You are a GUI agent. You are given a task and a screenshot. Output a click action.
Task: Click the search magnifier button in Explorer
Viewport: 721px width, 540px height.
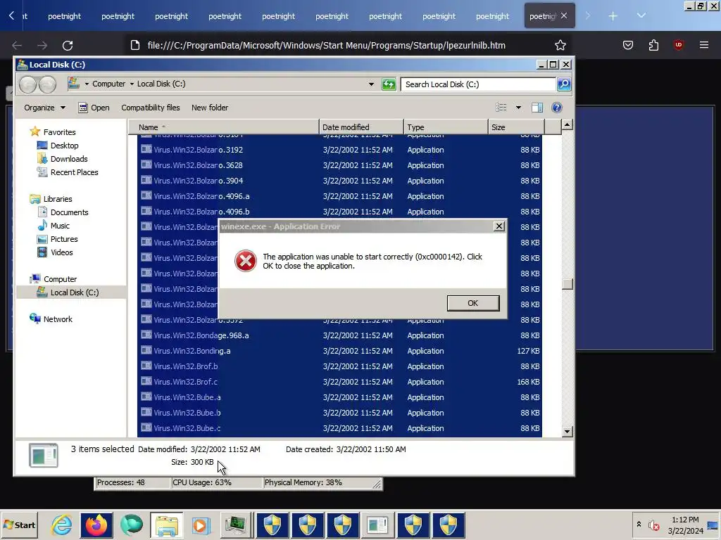coord(564,84)
